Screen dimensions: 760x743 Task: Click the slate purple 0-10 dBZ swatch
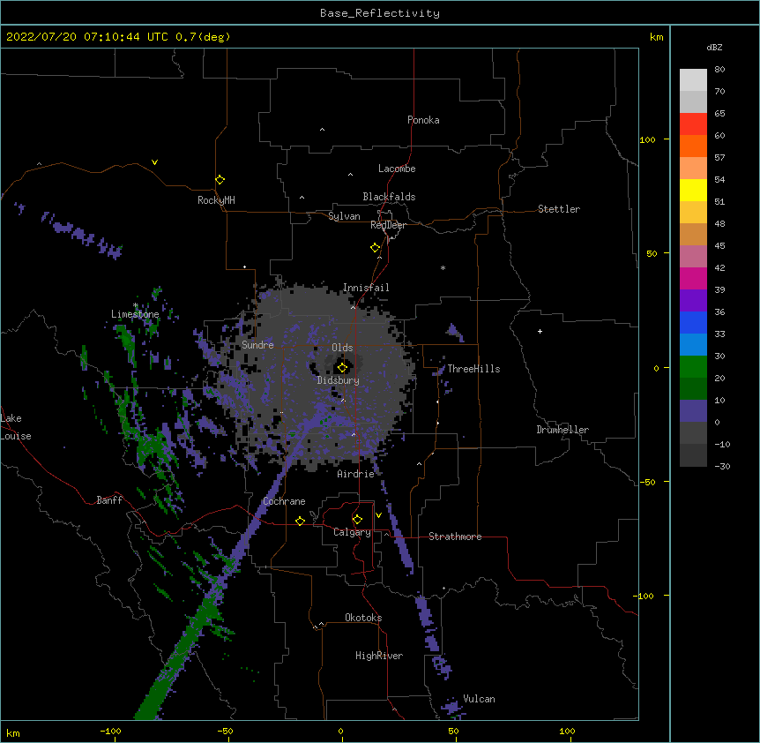(693, 411)
